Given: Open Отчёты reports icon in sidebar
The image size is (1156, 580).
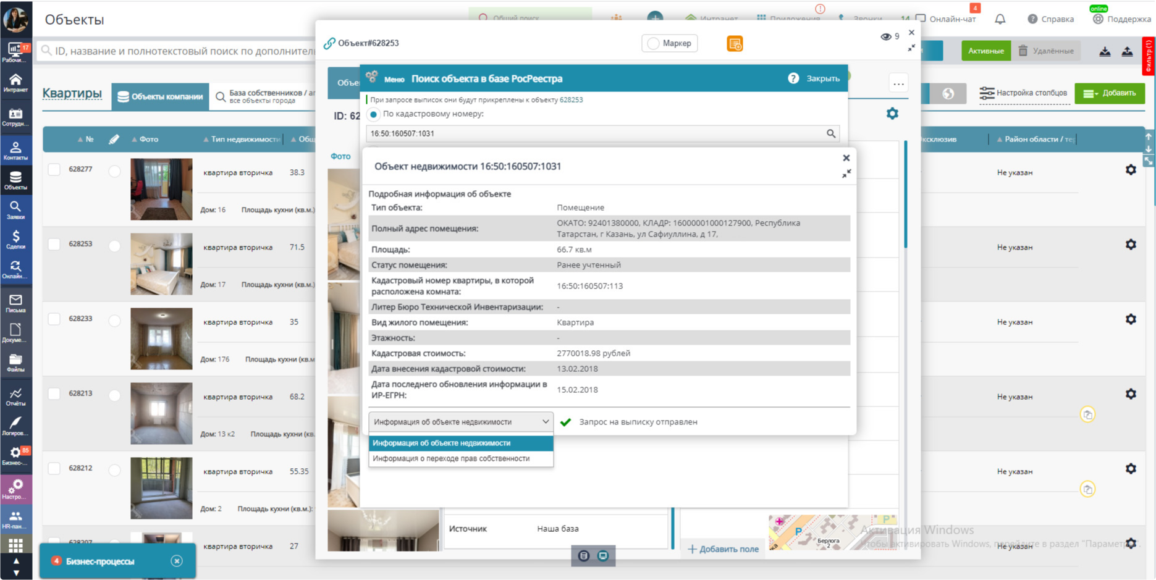Looking at the screenshot, I should (15, 396).
